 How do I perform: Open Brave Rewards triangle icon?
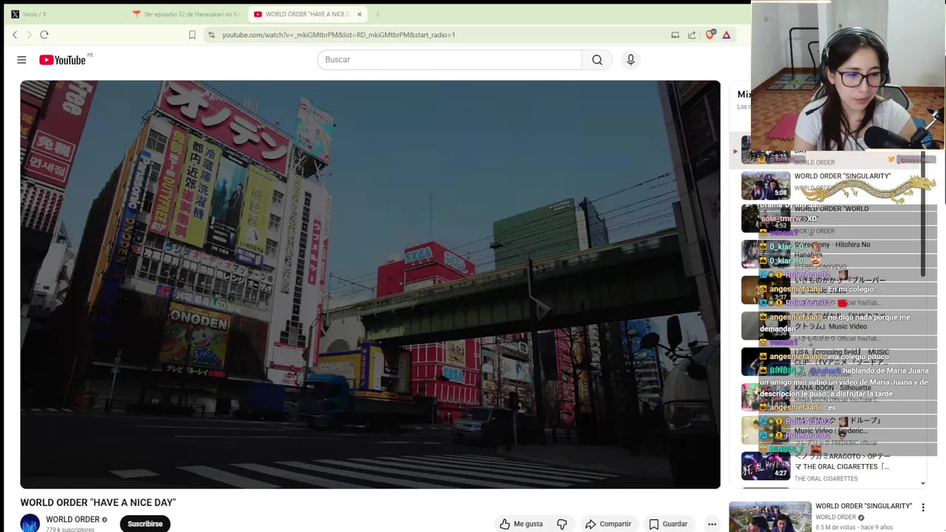[726, 35]
